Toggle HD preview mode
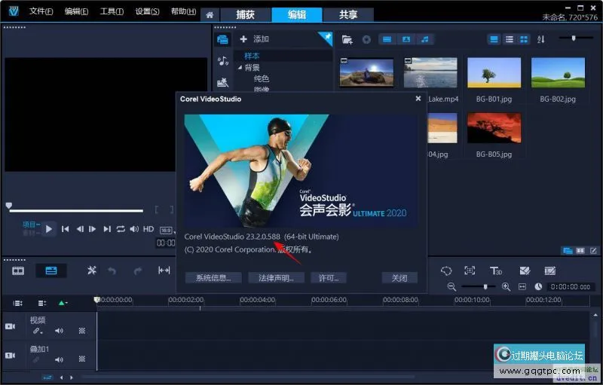The height and width of the screenshot is (385, 603). pyautogui.click(x=148, y=229)
